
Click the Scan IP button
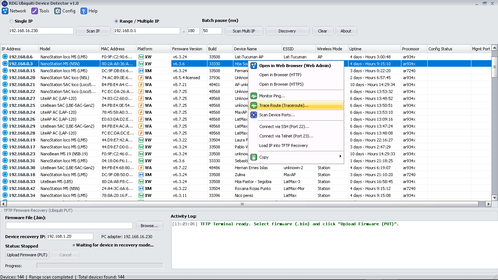click(93, 31)
